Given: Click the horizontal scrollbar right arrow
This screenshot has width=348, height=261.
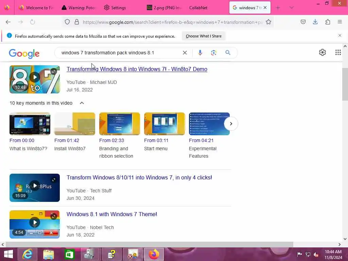Looking at the screenshot, I should pyautogui.click(x=340, y=244).
